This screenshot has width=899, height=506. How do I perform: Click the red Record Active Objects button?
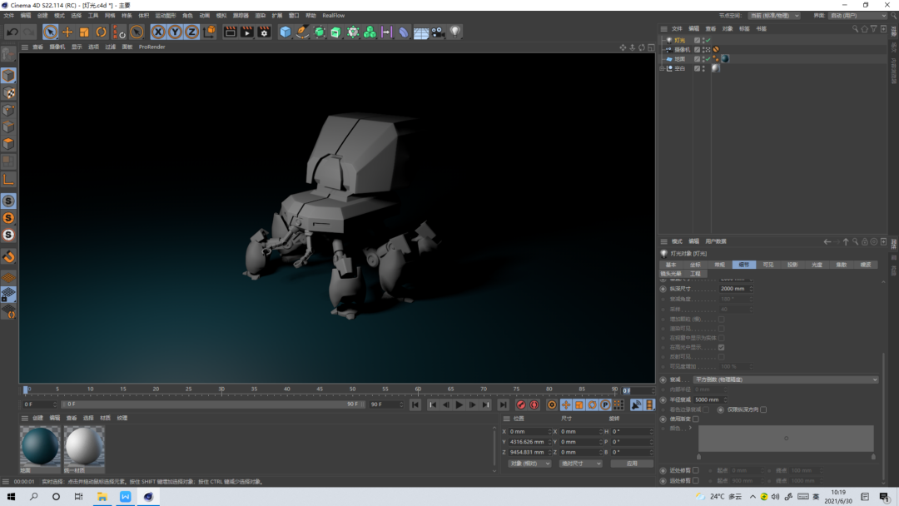coord(520,405)
